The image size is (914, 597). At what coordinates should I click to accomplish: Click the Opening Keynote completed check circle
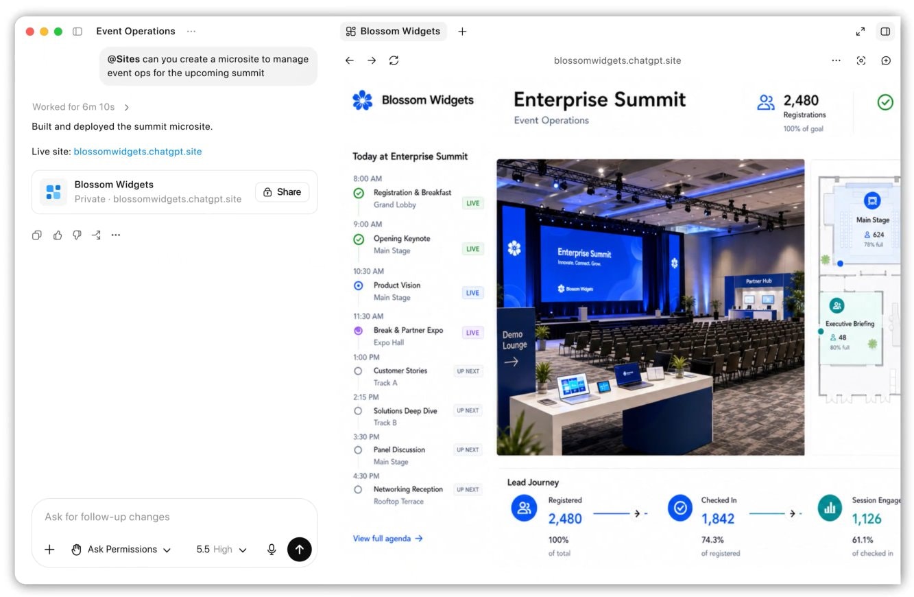click(x=359, y=239)
